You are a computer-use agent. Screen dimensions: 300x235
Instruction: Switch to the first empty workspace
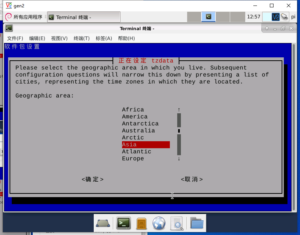pos(194,17)
